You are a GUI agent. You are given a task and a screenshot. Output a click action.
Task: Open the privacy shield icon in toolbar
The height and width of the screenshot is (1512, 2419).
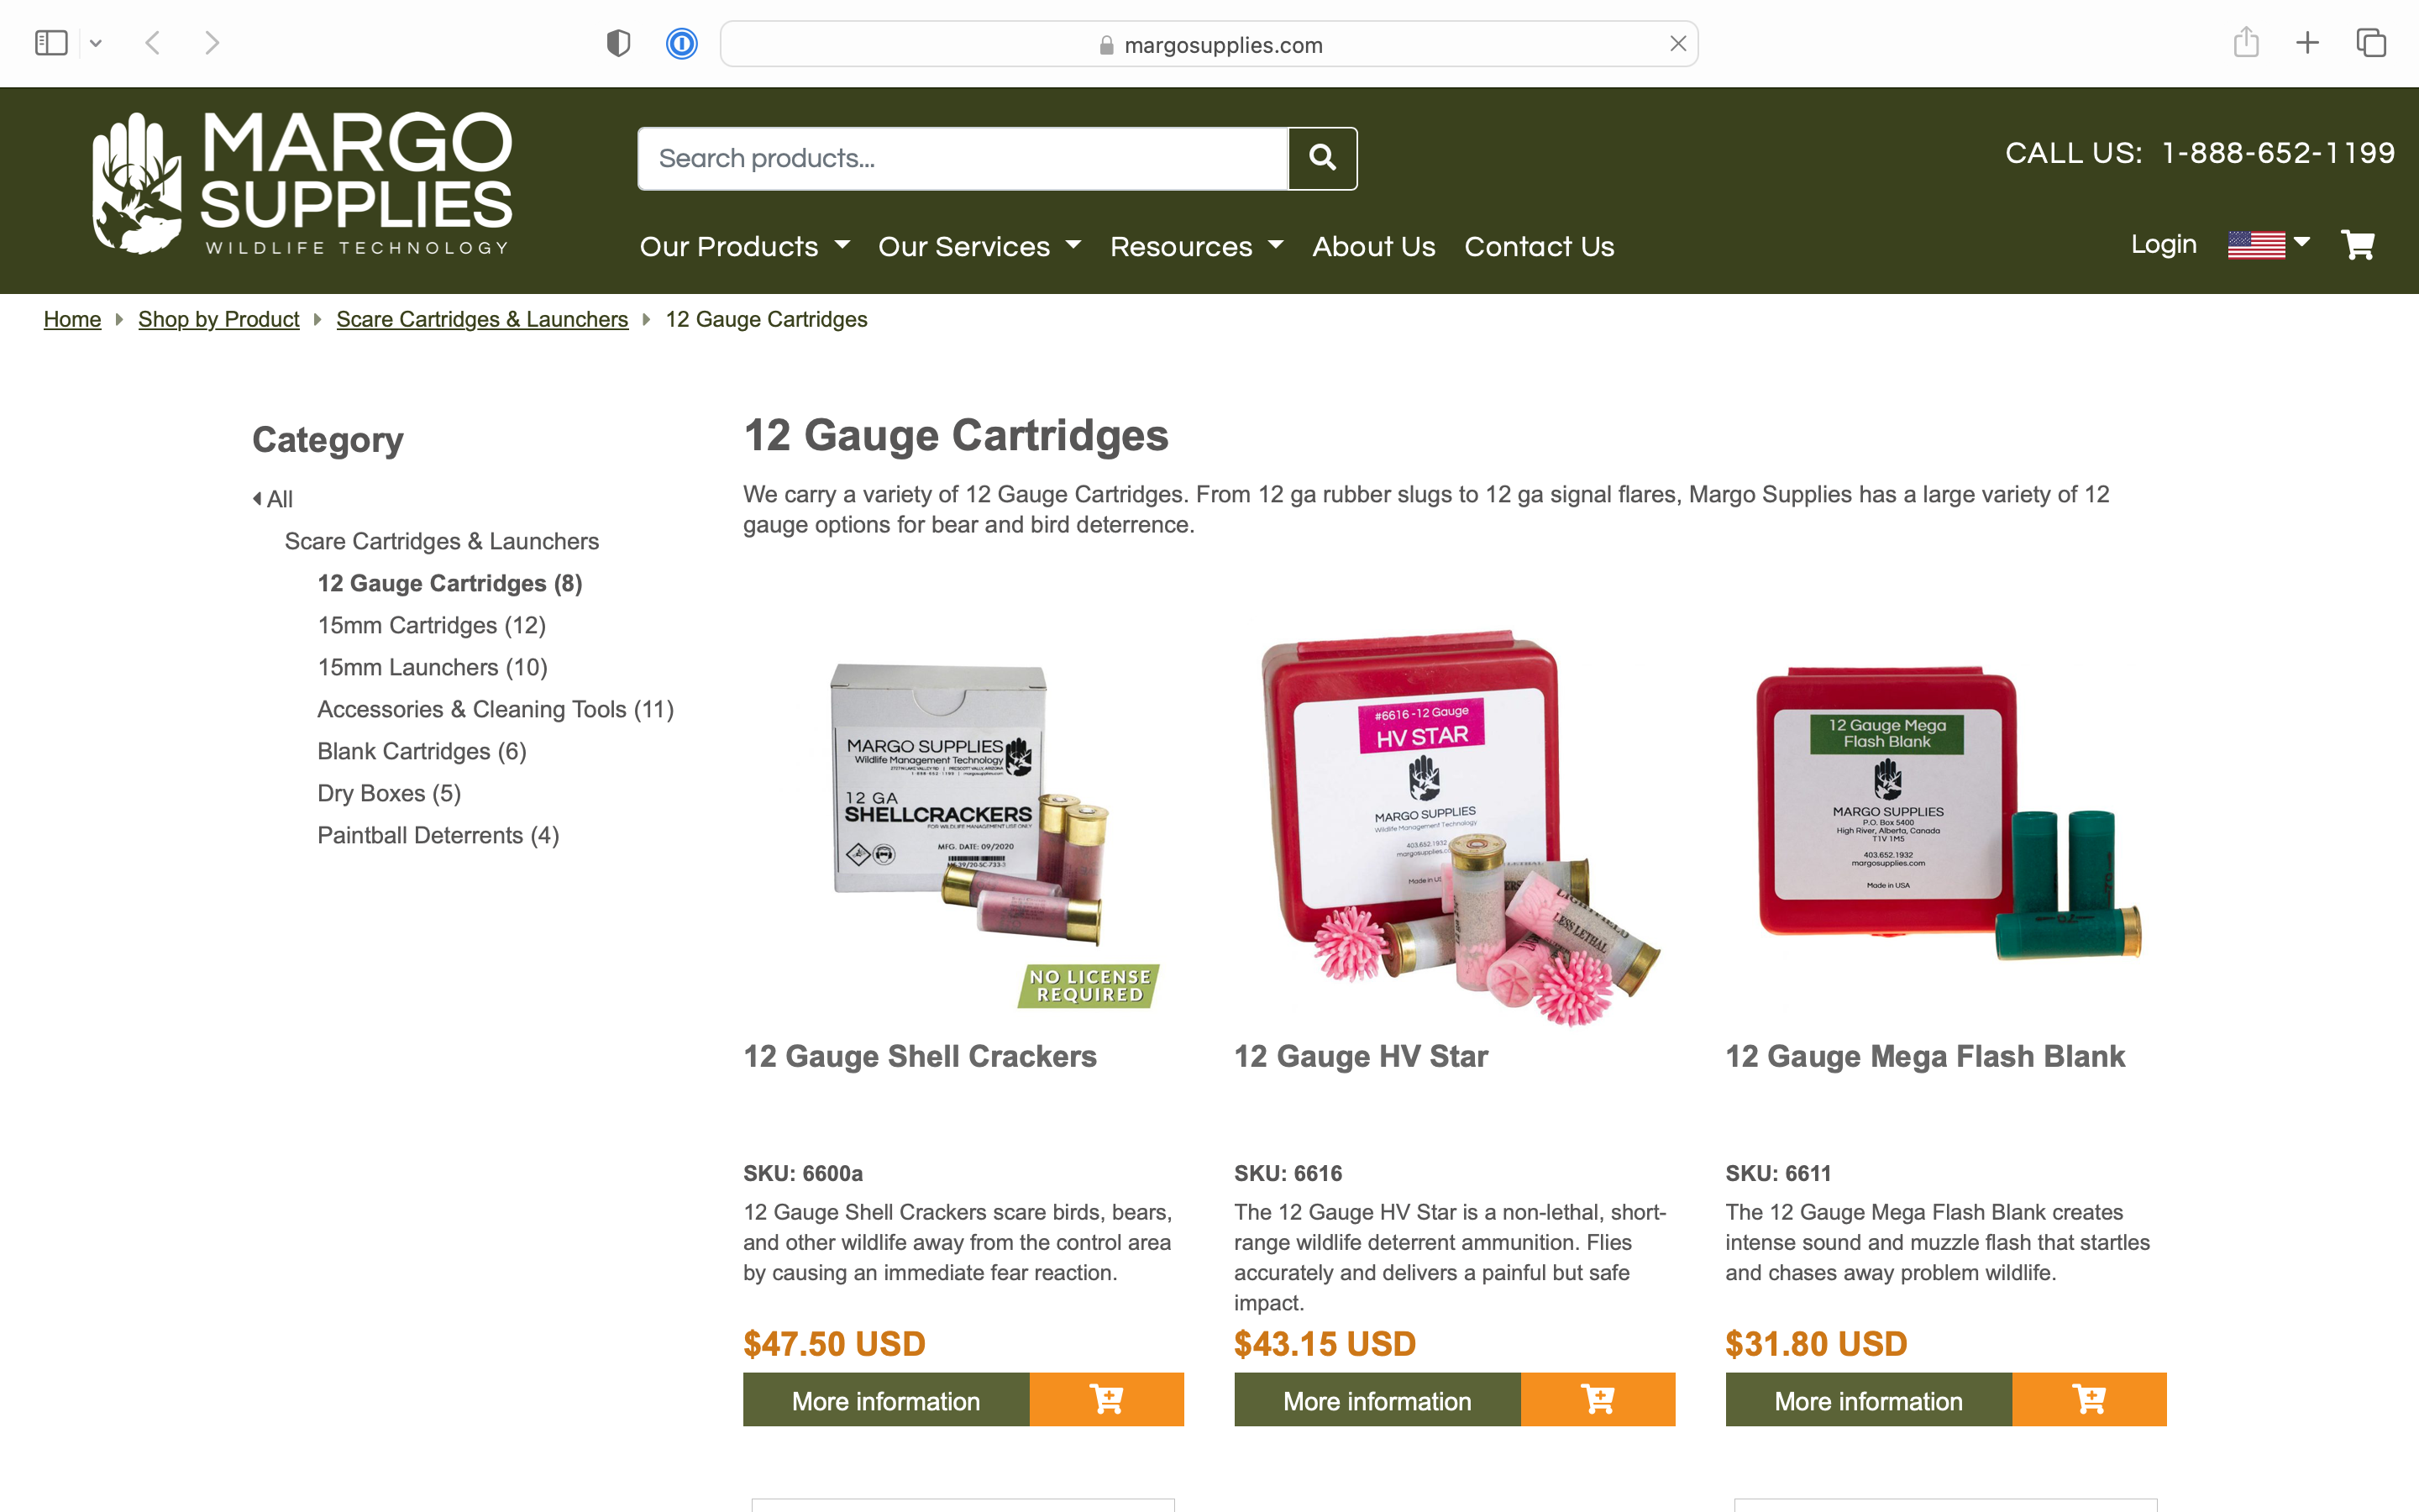pos(617,44)
